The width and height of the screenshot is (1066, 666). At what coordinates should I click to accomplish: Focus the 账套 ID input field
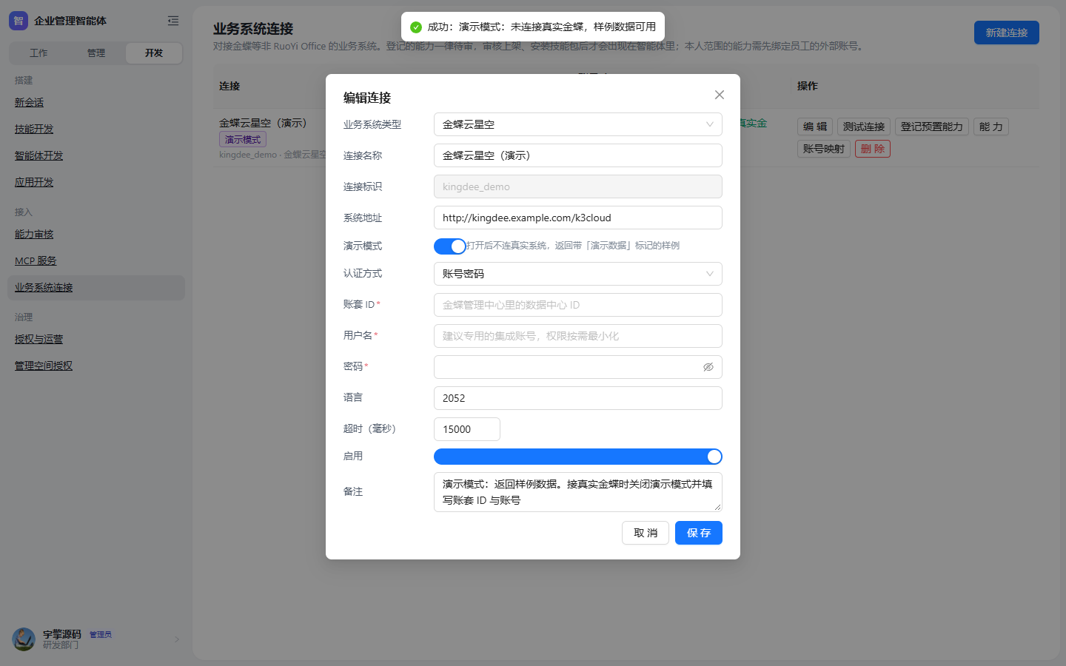click(578, 305)
